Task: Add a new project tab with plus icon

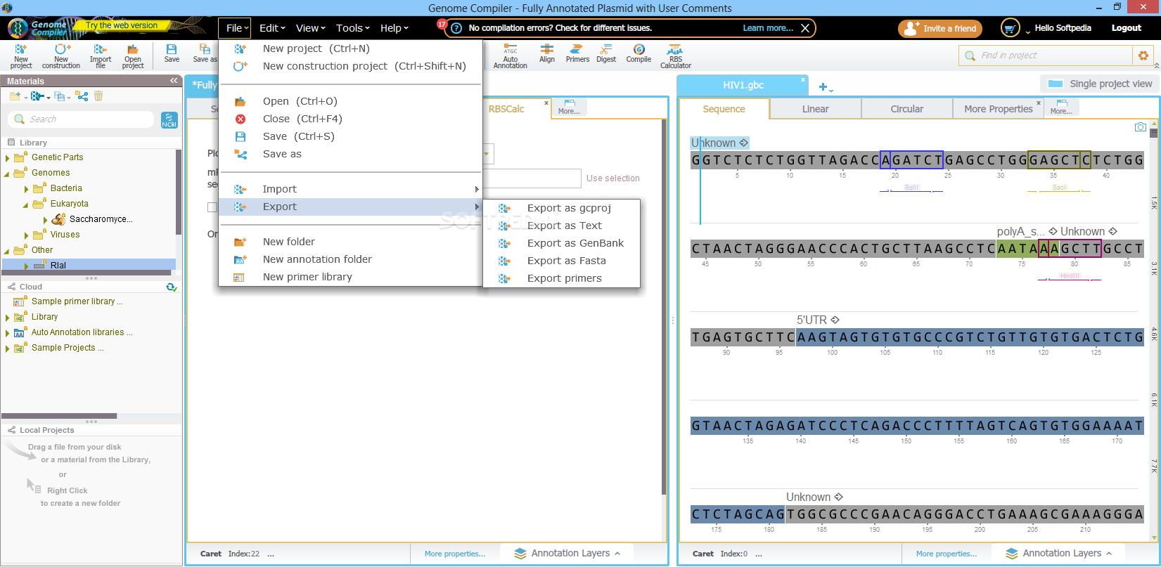Action: click(823, 86)
